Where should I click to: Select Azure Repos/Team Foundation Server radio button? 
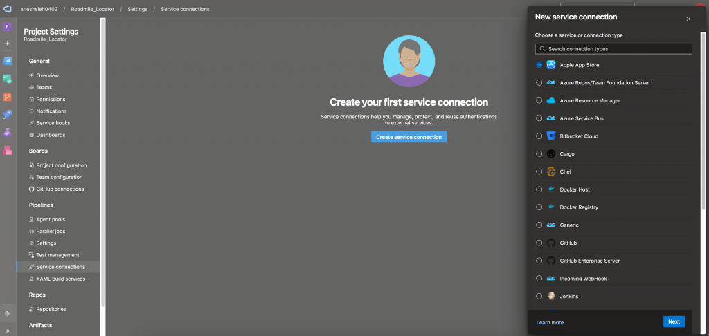[539, 83]
